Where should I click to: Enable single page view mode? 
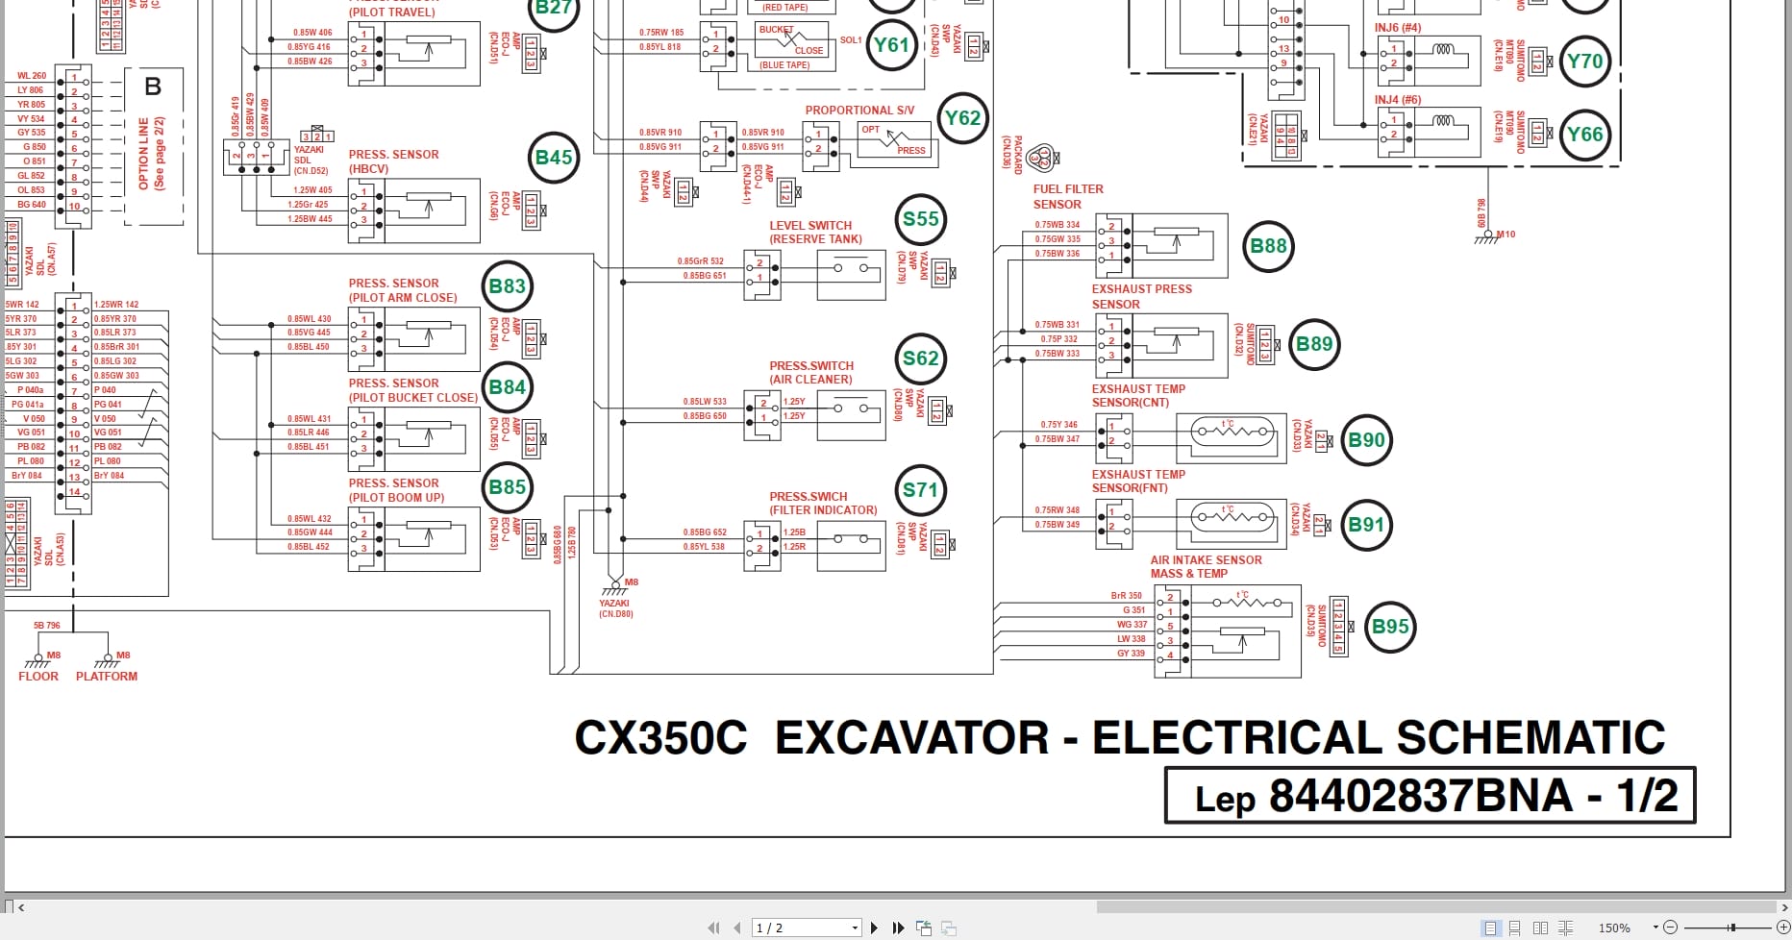(x=1491, y=928)
